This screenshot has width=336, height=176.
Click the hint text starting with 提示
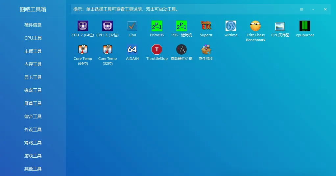(126, 9)
